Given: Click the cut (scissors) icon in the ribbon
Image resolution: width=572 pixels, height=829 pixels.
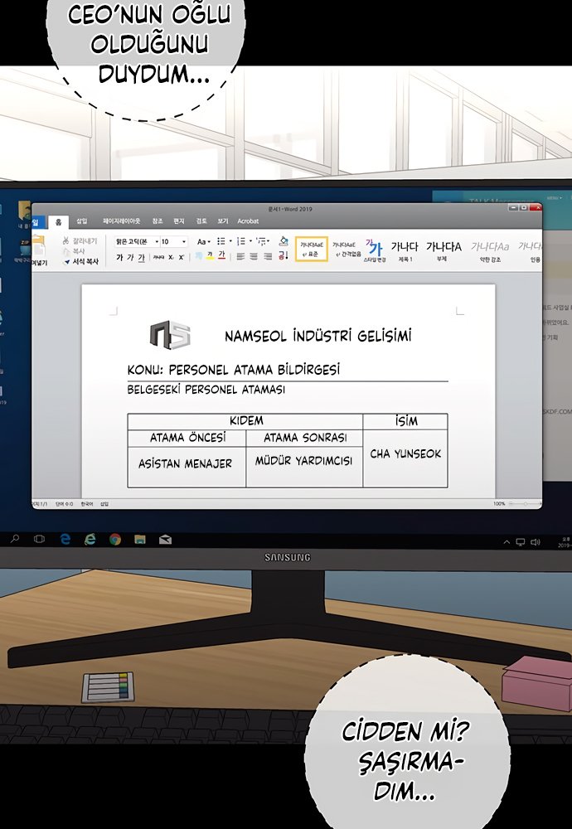Looking at the screenshot, I should coord(66,240).
